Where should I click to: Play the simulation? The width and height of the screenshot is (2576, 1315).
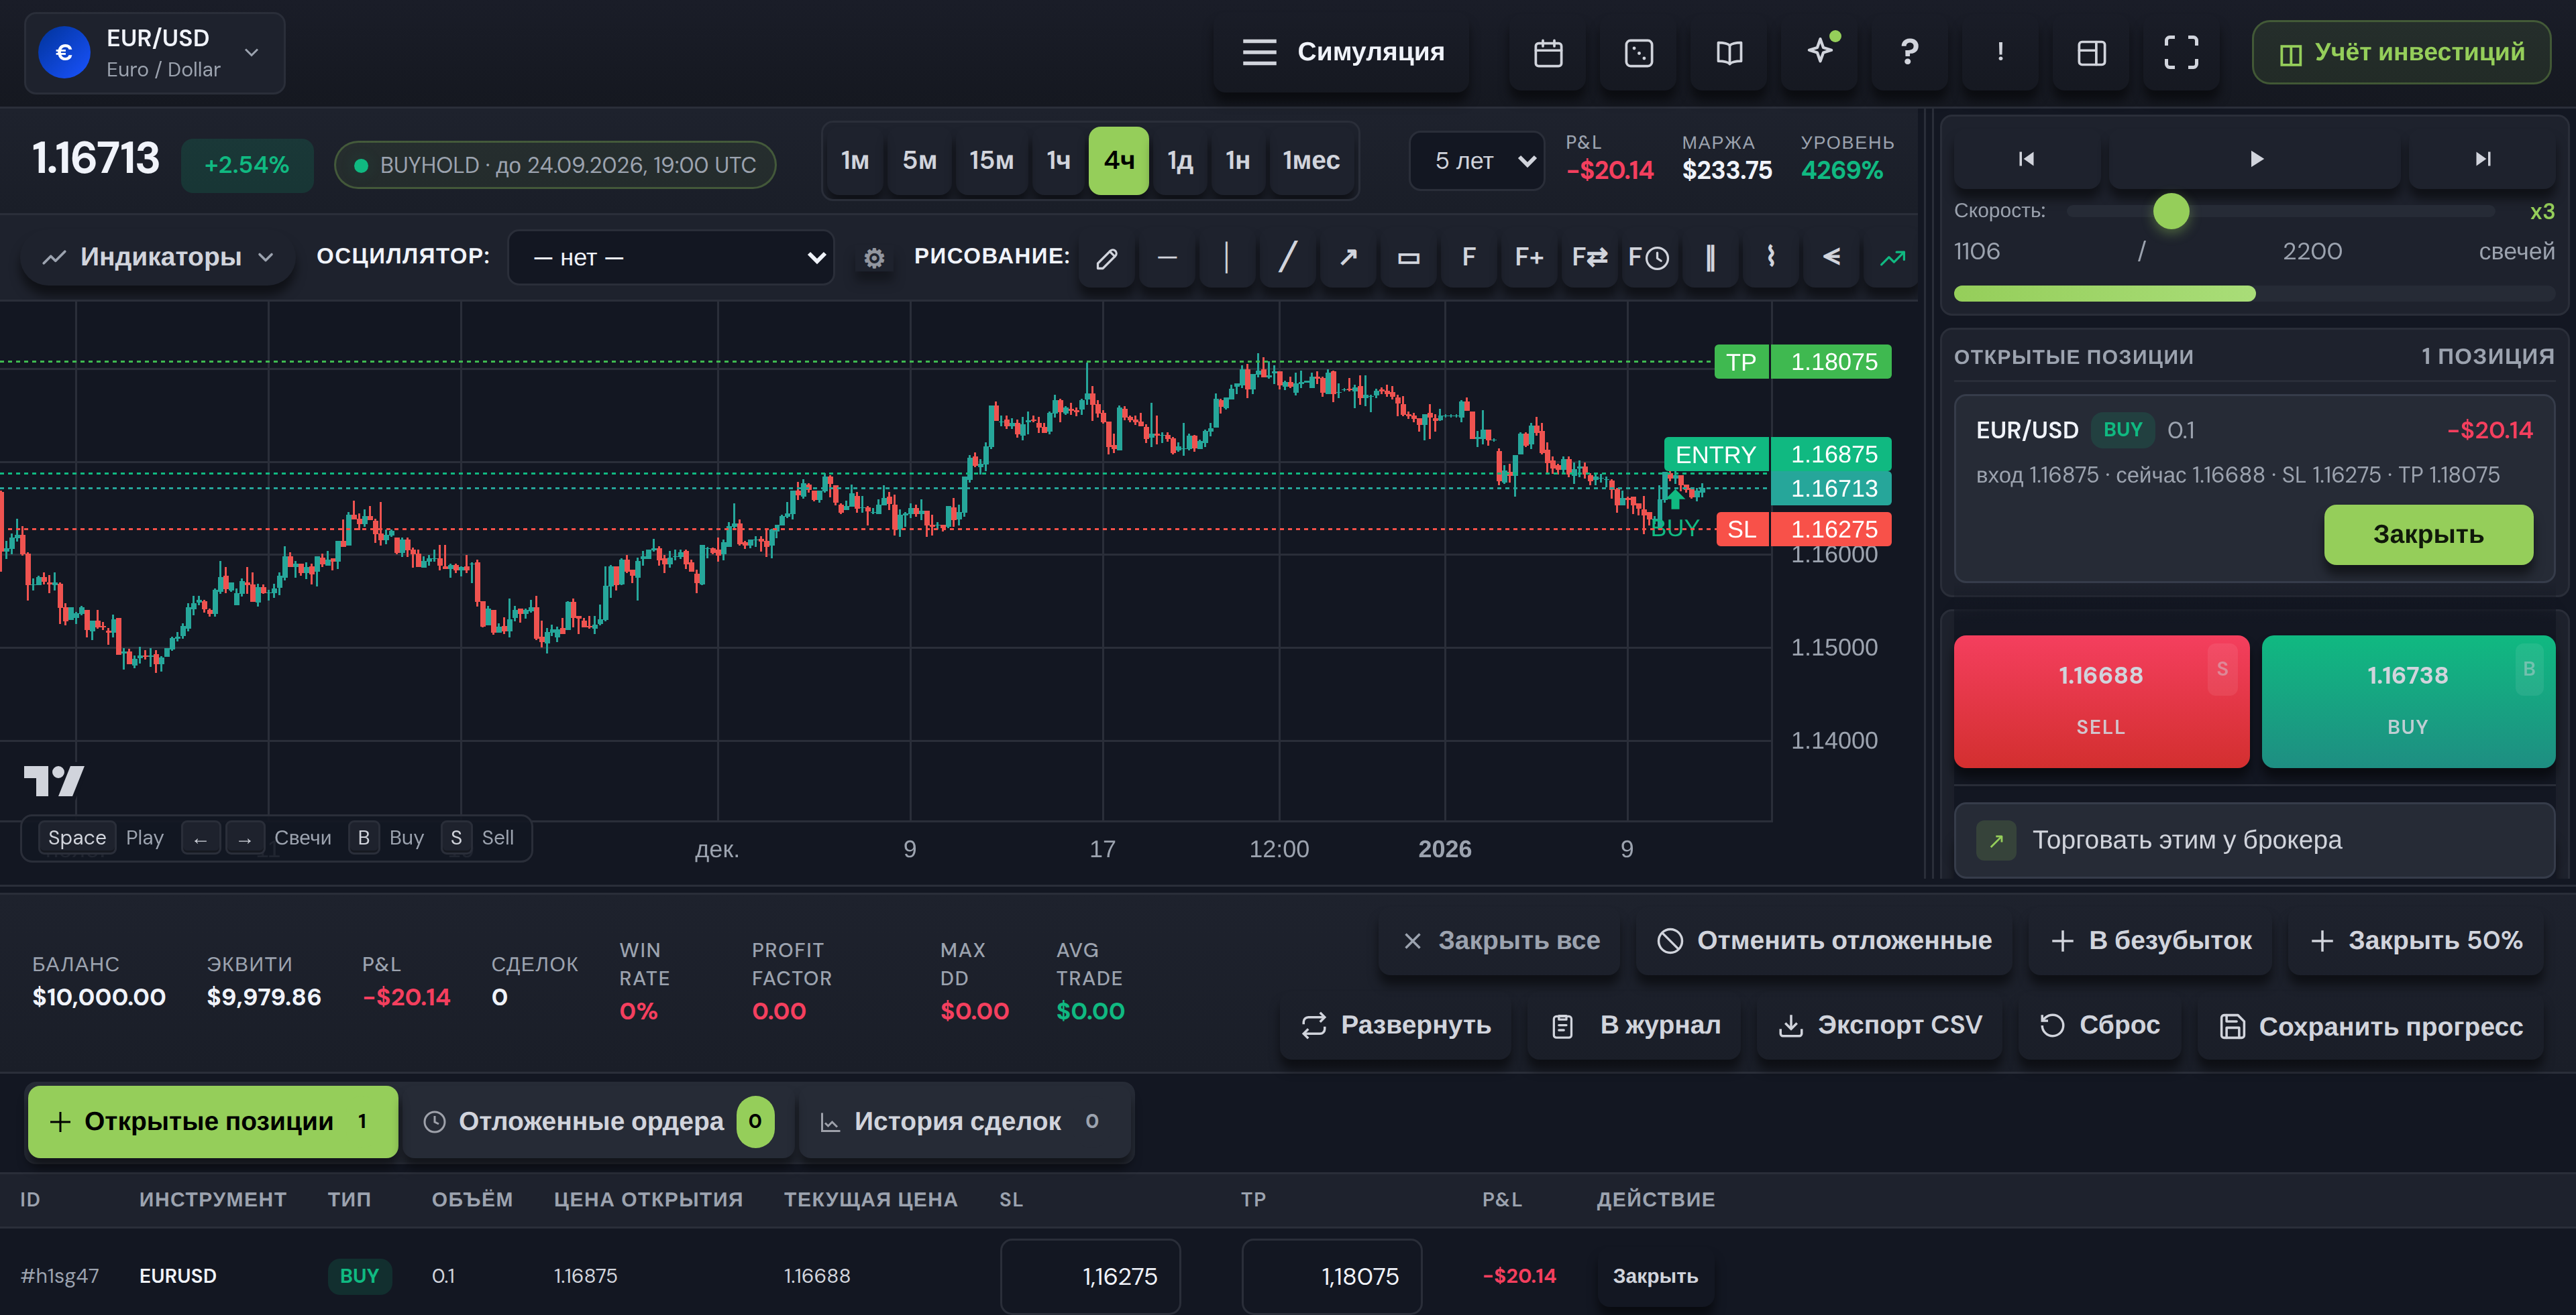(x=2255, y=159)
